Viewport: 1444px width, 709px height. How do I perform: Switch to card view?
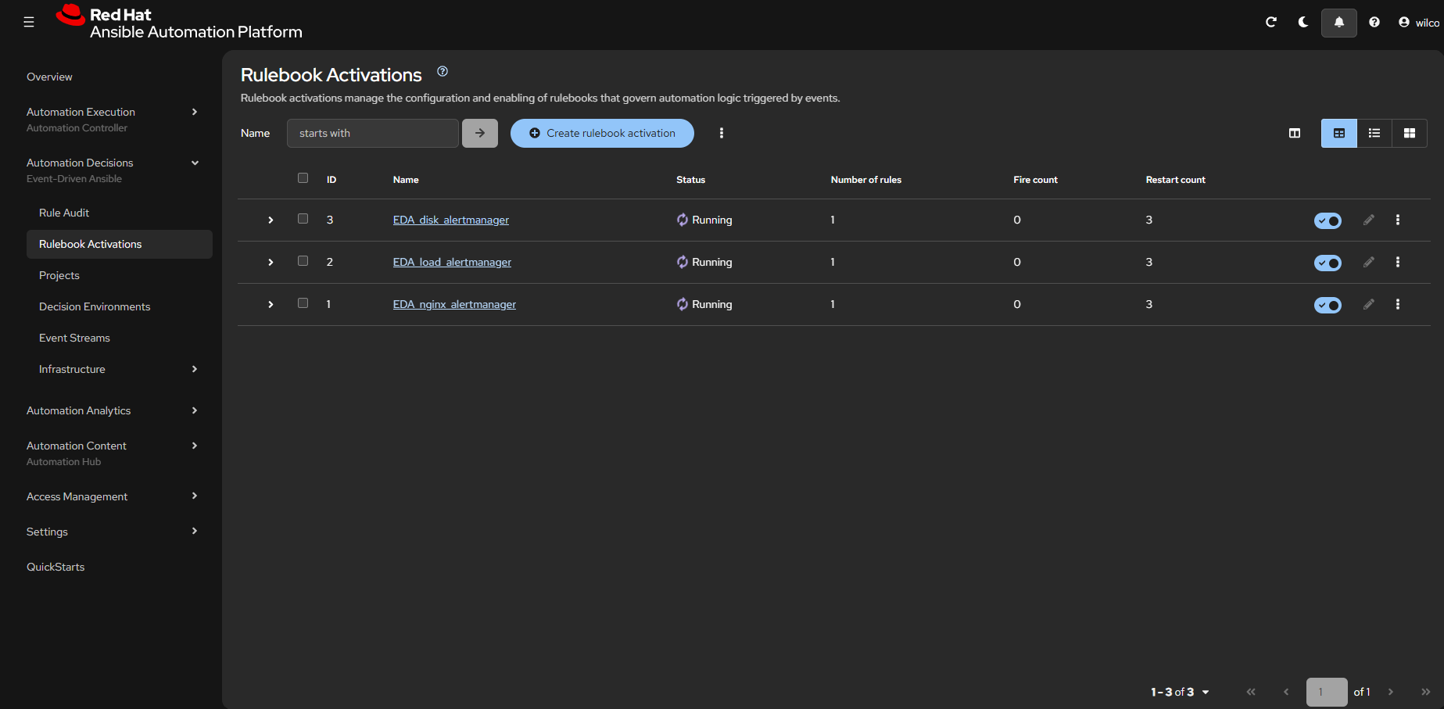(x=1410, y=133)
